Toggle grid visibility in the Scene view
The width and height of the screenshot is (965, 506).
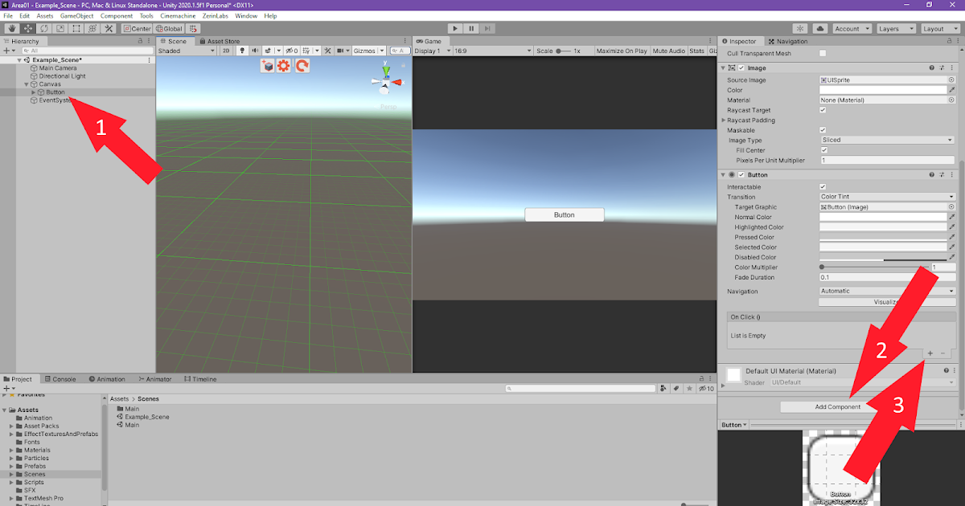[x=305, y=51]
